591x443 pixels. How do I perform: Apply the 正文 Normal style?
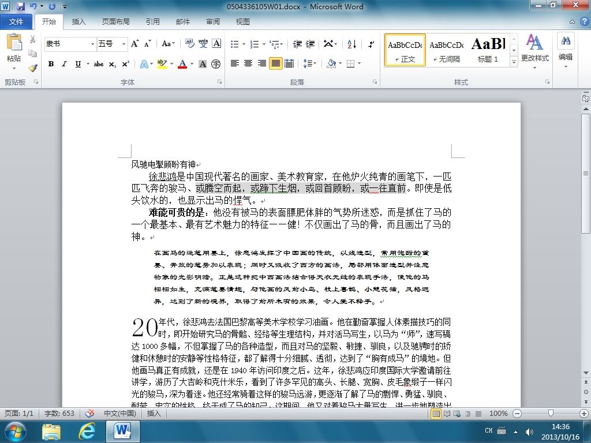tap(405, 50)
